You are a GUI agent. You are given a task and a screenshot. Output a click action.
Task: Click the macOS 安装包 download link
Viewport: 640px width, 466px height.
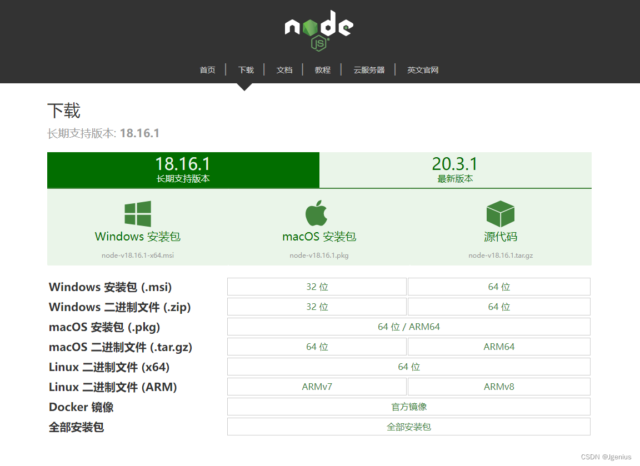[x=319, y=237]
